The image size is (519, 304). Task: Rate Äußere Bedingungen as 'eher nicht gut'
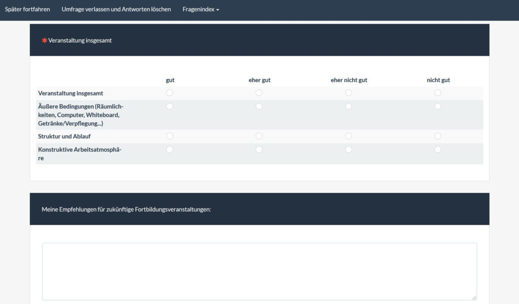[349, 106]
